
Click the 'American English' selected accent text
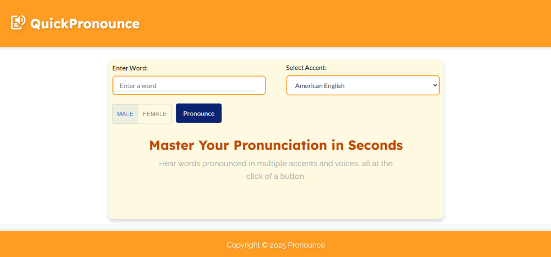click(320, 86)
